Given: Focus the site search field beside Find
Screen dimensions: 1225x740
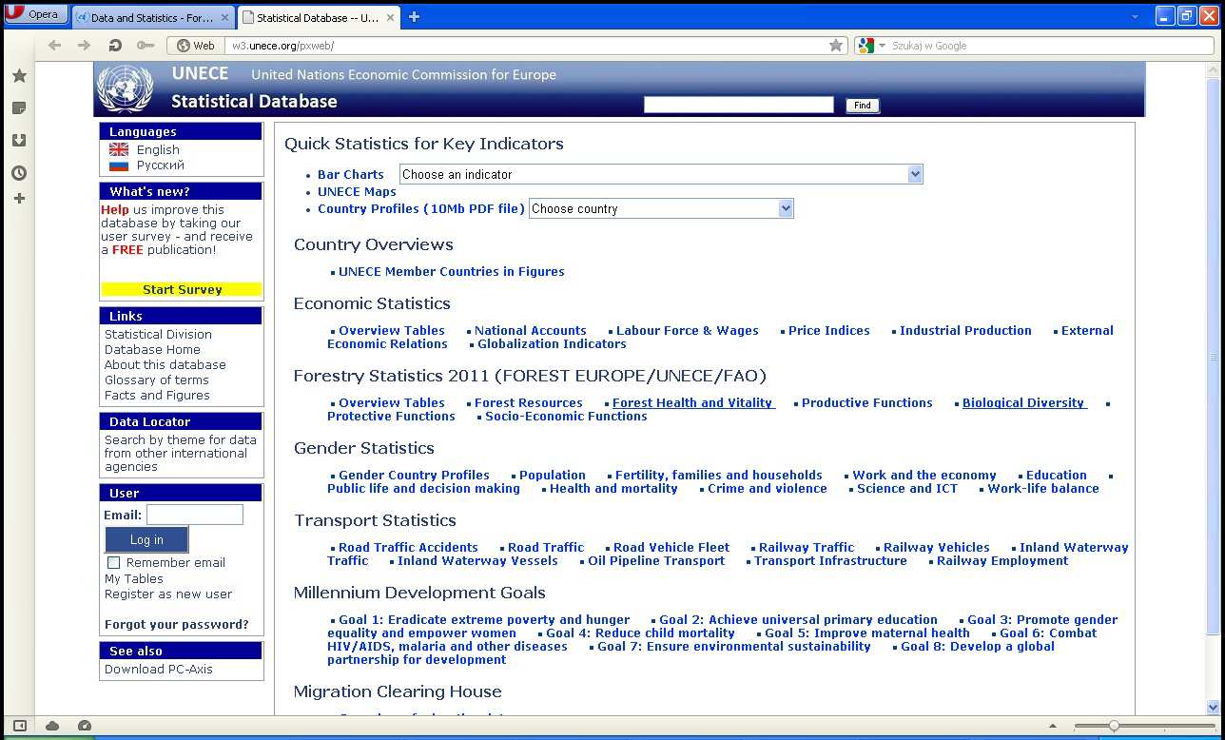Looking at the screenshot, I should [x=739, y=105].
